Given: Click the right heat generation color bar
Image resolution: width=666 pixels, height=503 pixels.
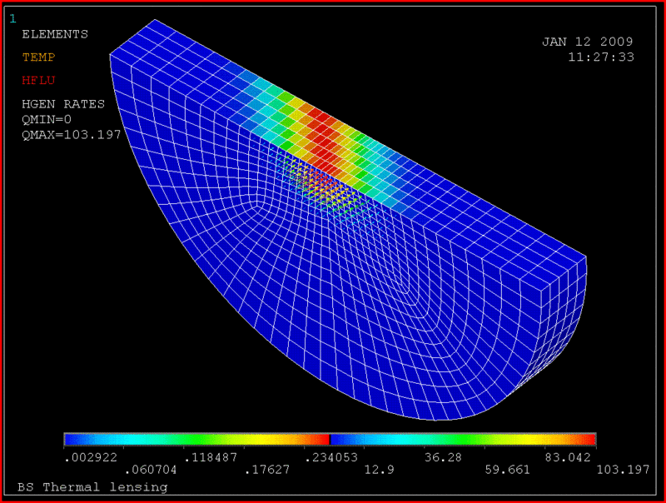Looking at the screenshot, I should point(464,439).
